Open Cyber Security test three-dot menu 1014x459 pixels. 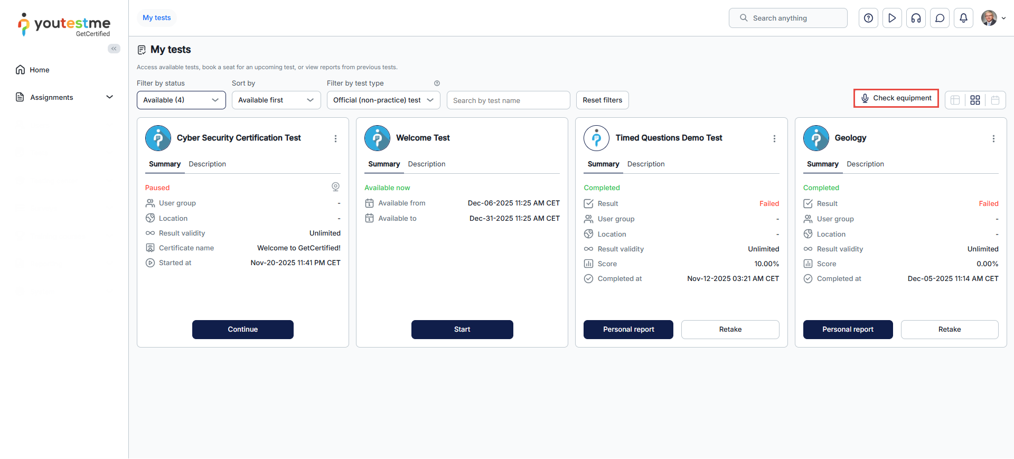click(x=335, y=138)
